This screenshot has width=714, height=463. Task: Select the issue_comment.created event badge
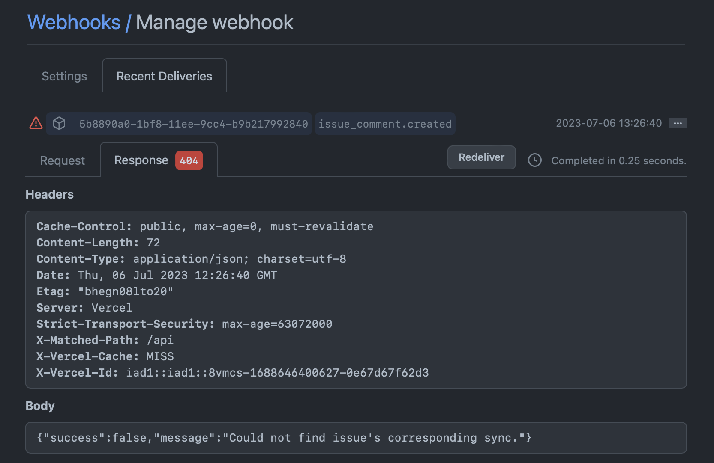[x=385, y=124]
